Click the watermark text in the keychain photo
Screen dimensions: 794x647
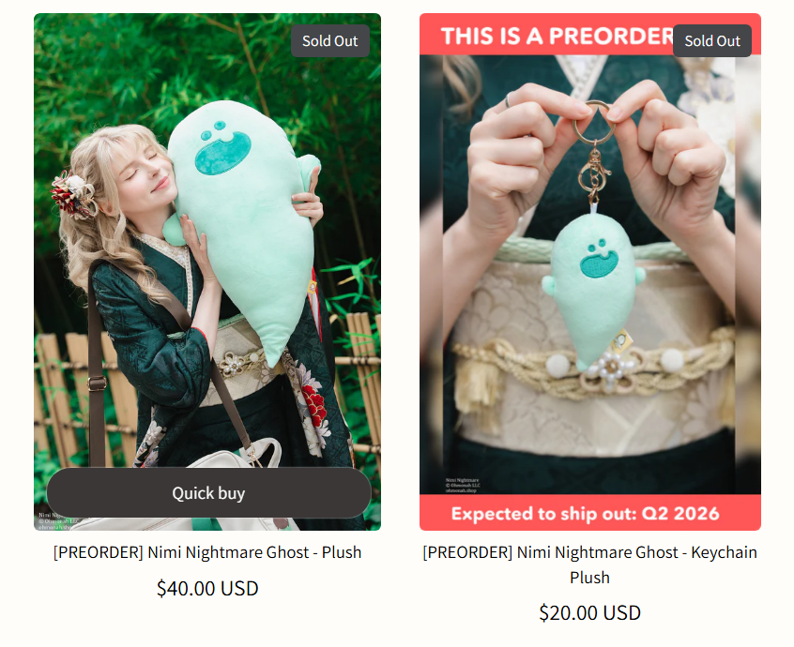tap(463, 485)
